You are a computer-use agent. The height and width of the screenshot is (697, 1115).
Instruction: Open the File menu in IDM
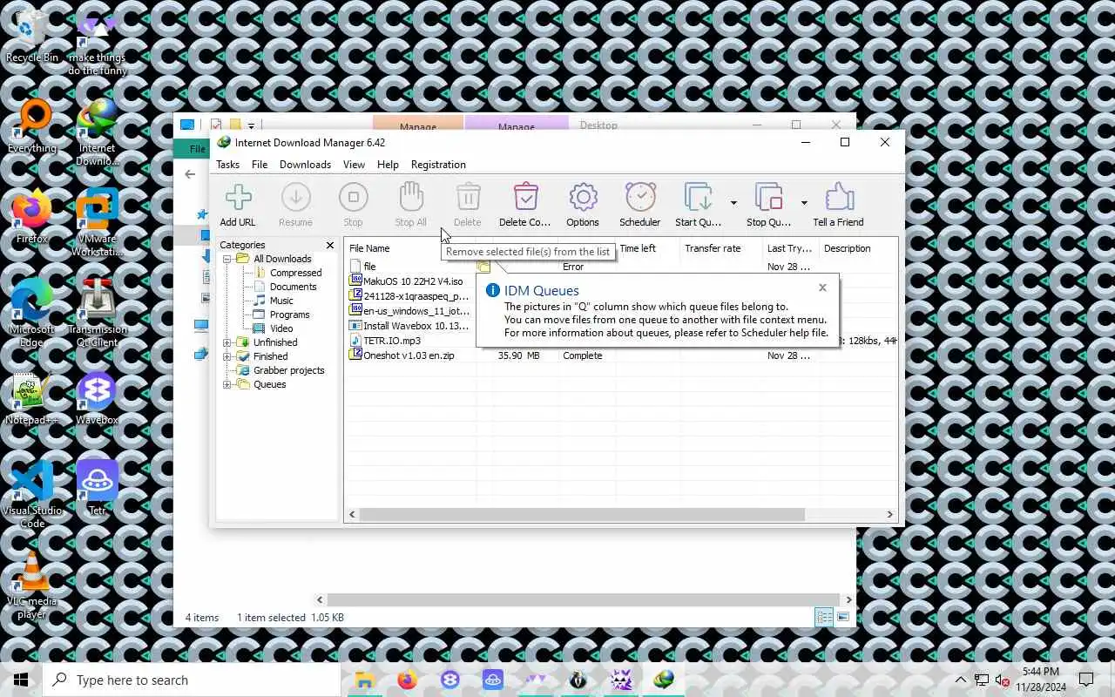click(260, 165)
